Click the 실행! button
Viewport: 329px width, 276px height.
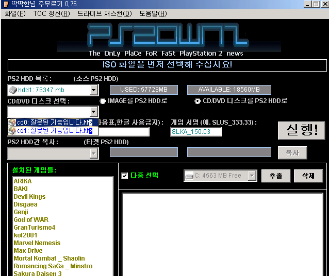tap(301, 130)
